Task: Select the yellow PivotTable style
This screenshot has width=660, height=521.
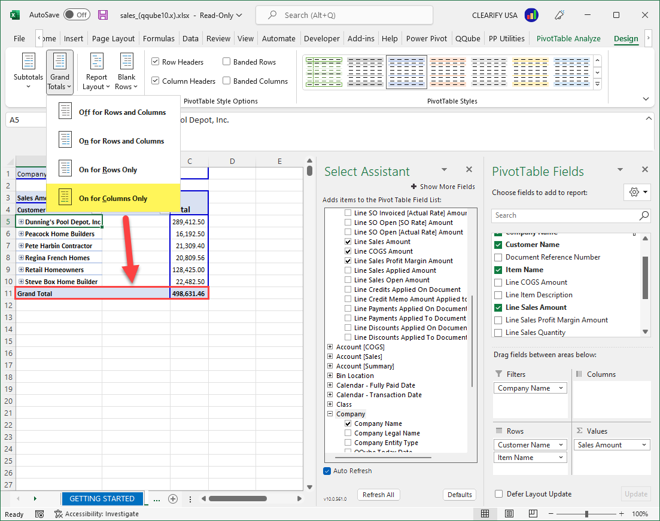Action: pyautogui.click(x=530, y=72)
